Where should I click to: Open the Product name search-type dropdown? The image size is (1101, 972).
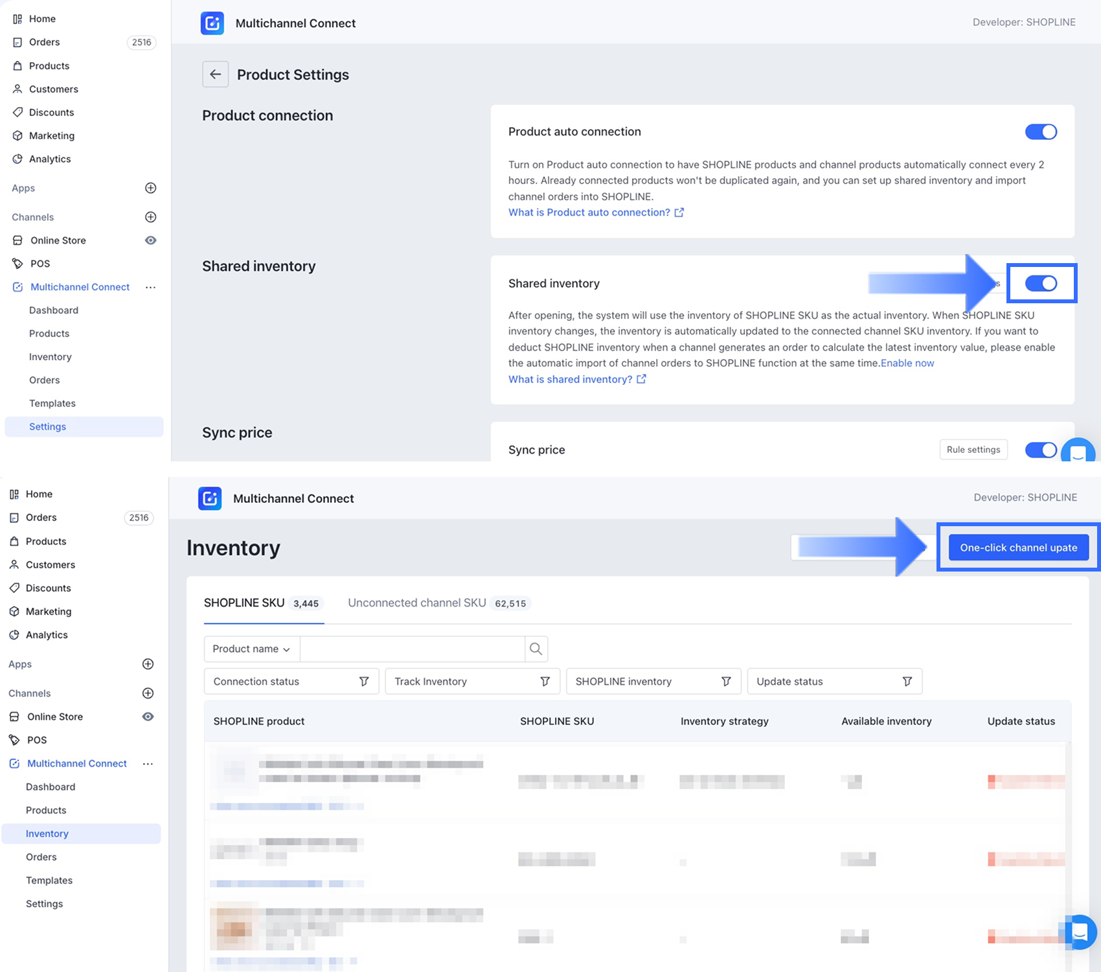click(252, 649)
